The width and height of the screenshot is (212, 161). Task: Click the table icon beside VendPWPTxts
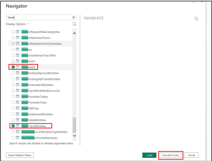coord(18,108)
